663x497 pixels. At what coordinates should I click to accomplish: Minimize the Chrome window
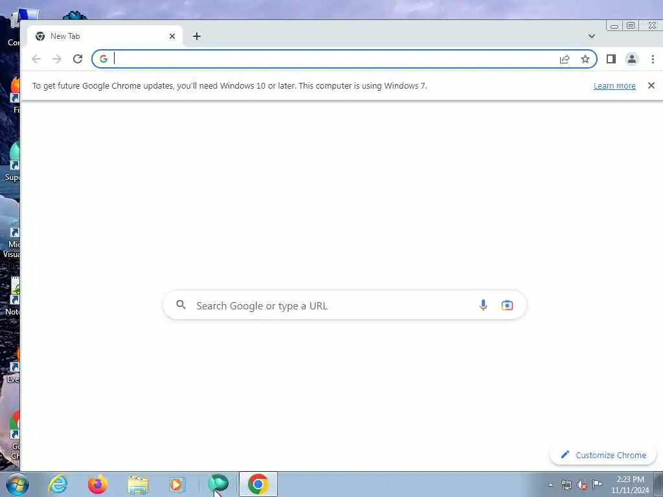(614, 26)
